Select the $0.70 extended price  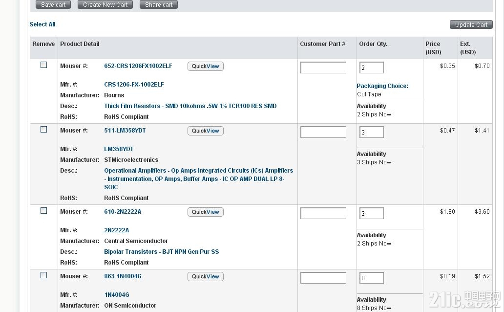[482, 66]
